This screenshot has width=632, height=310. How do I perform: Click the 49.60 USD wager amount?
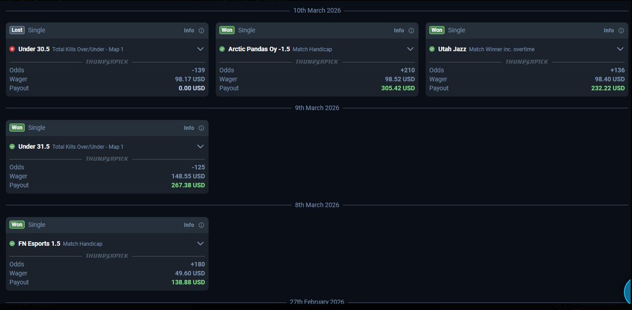coord(190,273)
